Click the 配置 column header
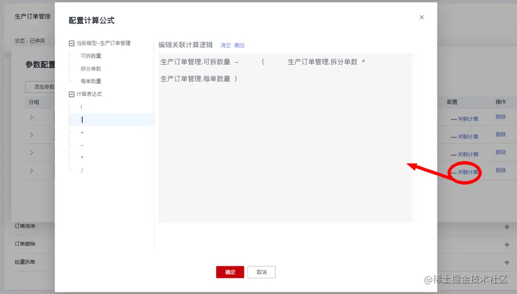Screen dimensions: 517x294 (452, 102)
